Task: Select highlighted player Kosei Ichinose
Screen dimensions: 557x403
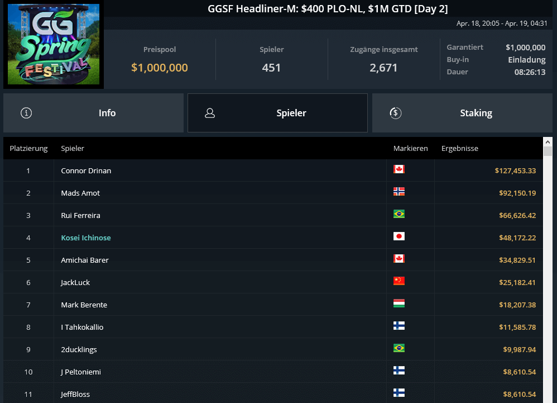Action: (x=85, y=238)
